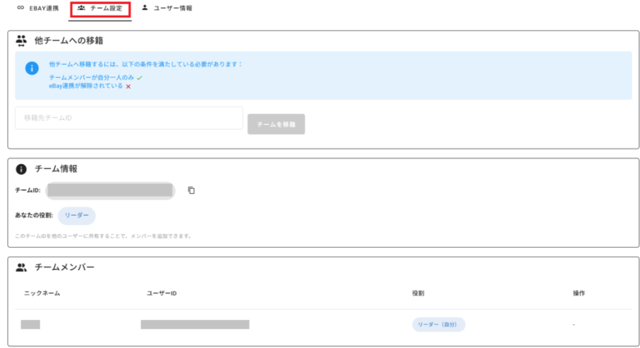Click the blue info icon in notice box
This screenshot has width=640, height=348.
pyautogui.click(x=31, y=69)
